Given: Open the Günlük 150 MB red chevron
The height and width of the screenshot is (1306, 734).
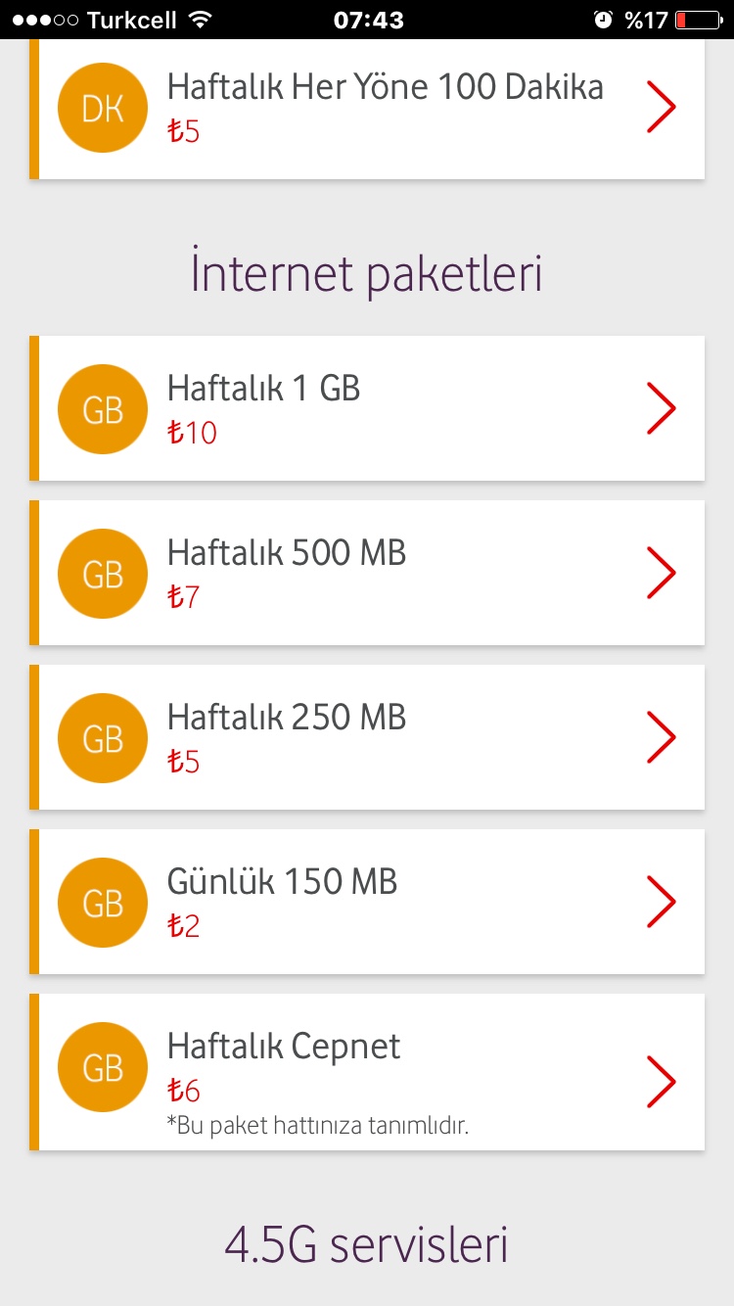Looking at the screenshot, I should click(662, 902).
